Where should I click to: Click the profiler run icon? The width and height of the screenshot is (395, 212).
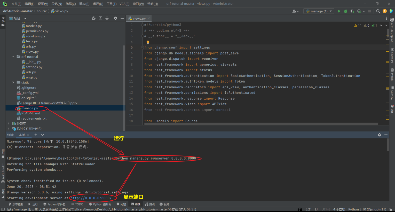tap(359, 11)
